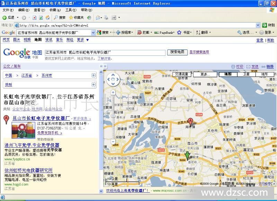Click popup blocker (拦截) icon
The image size is (277, 201).
pos(140,33)
